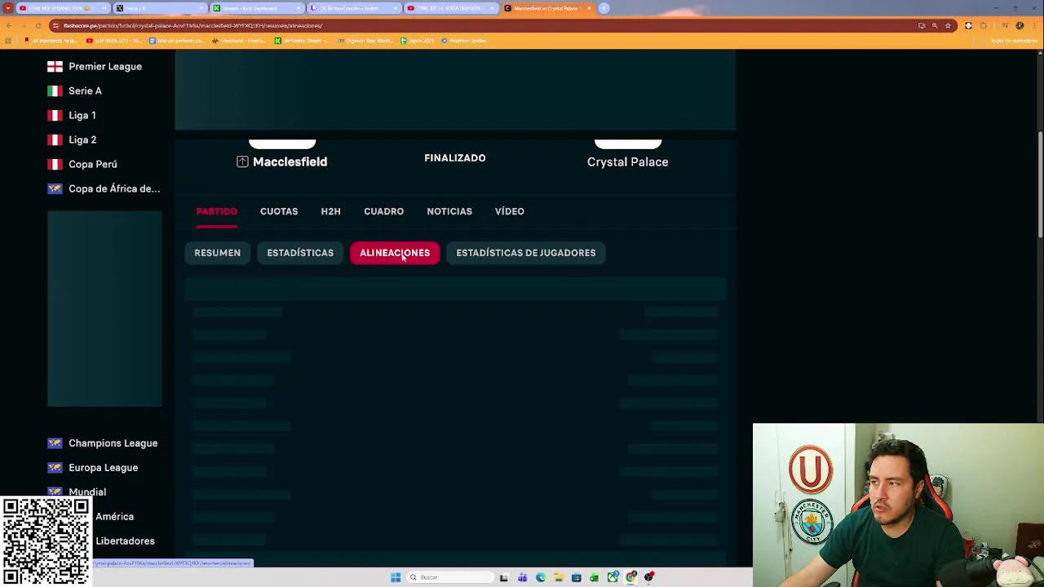Viewport: 1044px width, 587px height.
Task: Open Windows Start menu
Action: pos(396,577)
